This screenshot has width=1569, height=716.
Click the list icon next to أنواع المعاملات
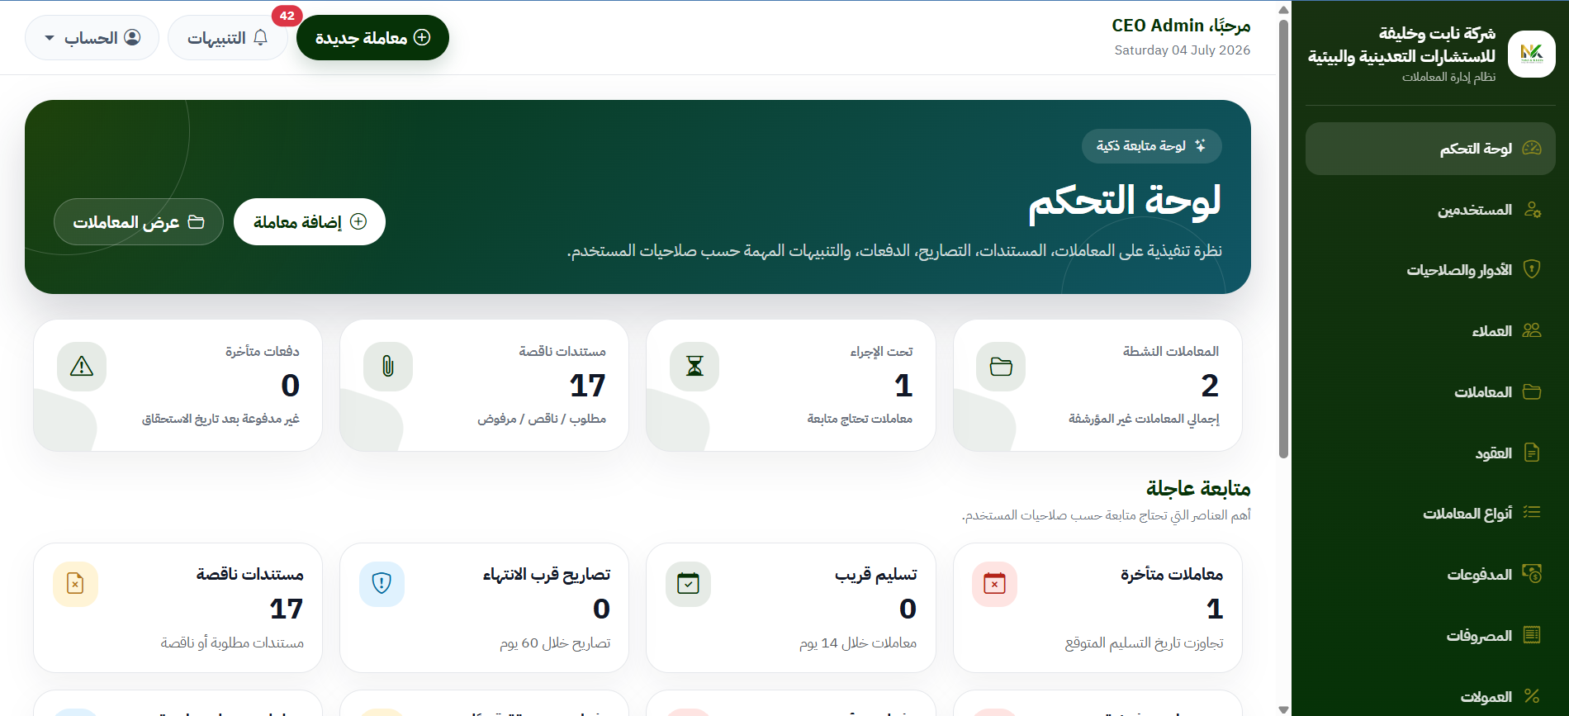[x=1532, y=513]
